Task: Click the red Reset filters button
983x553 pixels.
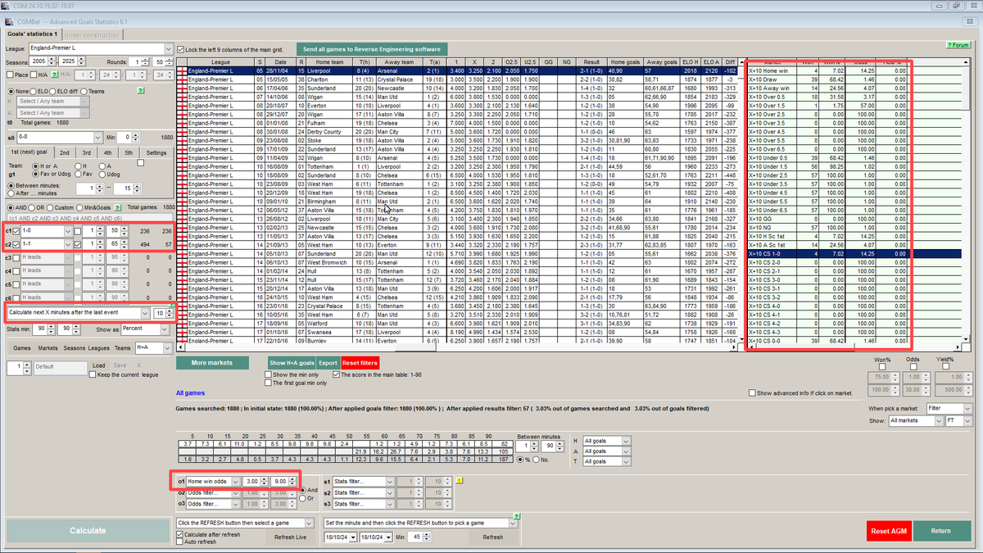Action: click(360, 362)
